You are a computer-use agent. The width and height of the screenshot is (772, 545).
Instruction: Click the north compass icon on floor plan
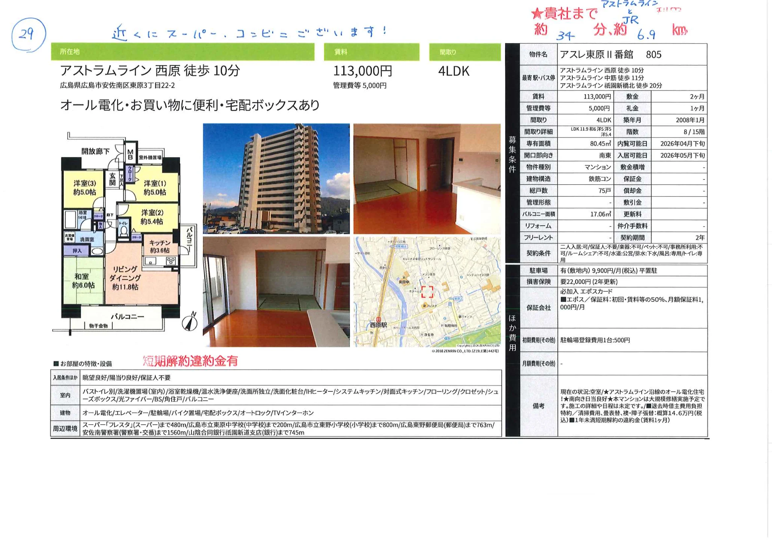click(190, 322)
